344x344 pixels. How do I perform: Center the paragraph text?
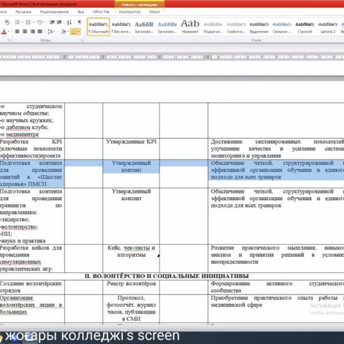point(25,32)
